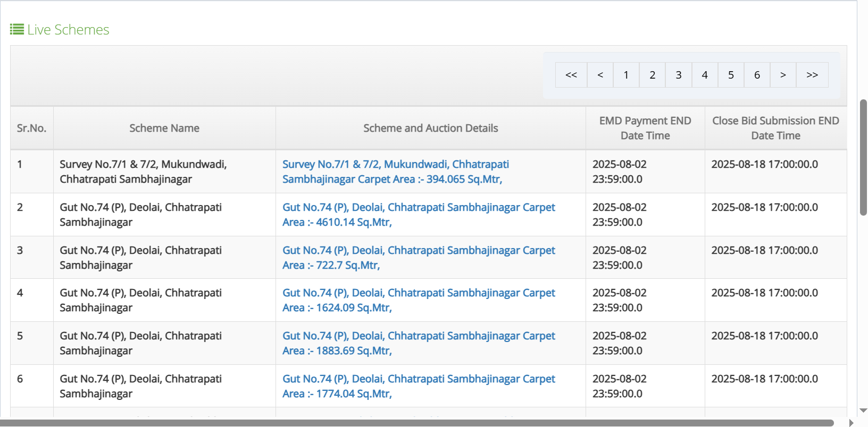Click EMD end date in row 1
868x427 pixels.
click(x=645, y=172)
